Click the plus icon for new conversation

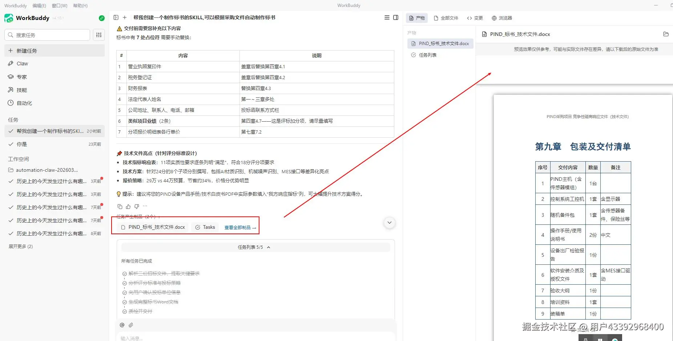pos(125,17)
